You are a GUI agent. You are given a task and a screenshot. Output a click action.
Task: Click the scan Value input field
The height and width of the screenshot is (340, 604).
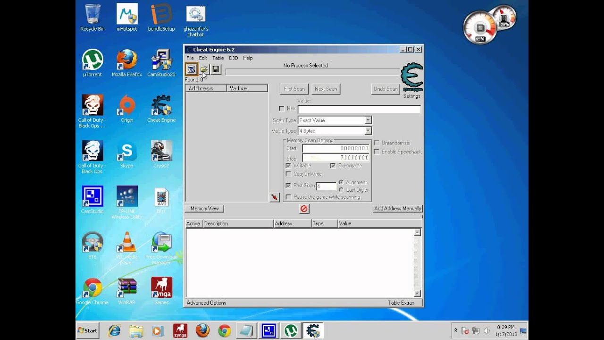(359, 110)
